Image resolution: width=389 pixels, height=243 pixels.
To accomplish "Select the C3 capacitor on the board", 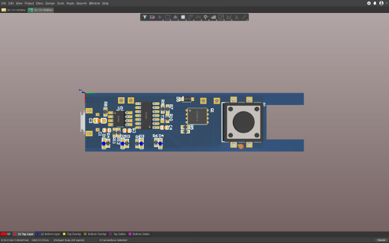I will click(100, 121).
